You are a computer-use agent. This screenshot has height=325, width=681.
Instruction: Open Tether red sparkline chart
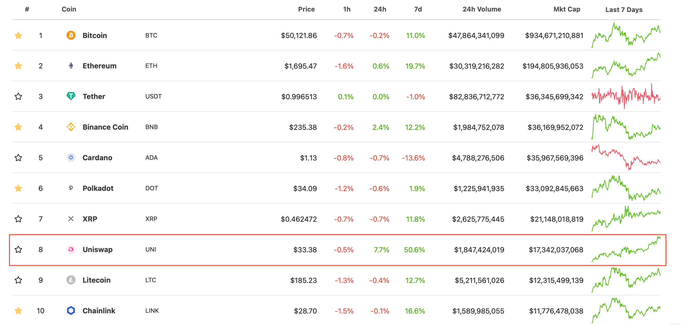point(626,96)
